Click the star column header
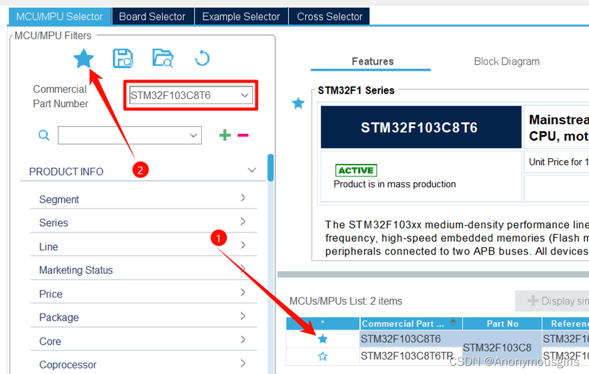589x374 pixels. point(323,323)
